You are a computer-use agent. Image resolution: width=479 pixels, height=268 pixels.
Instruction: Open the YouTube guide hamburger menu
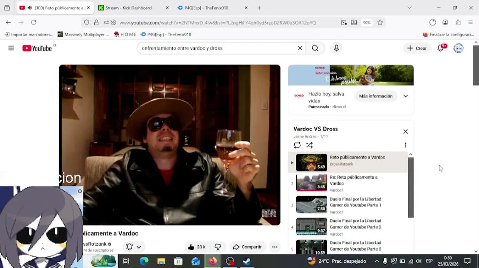(x=11, y=48)
